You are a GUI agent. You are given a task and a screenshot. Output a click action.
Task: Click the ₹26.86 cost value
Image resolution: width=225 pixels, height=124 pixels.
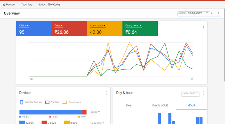pos(62,32)
